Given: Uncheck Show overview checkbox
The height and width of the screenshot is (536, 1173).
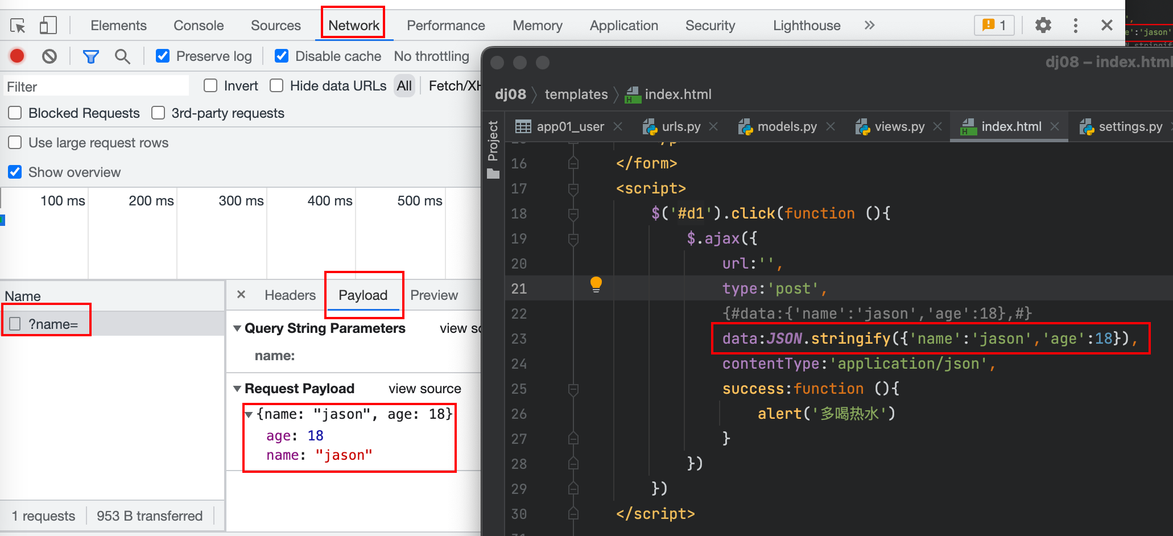Looking at the screenshot, I should point(15,172).
